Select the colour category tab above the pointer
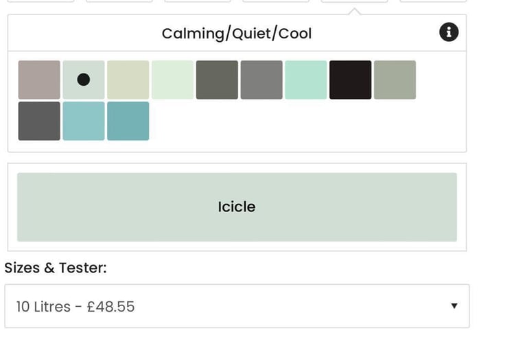527x359 pixels. tap(355, 1)
